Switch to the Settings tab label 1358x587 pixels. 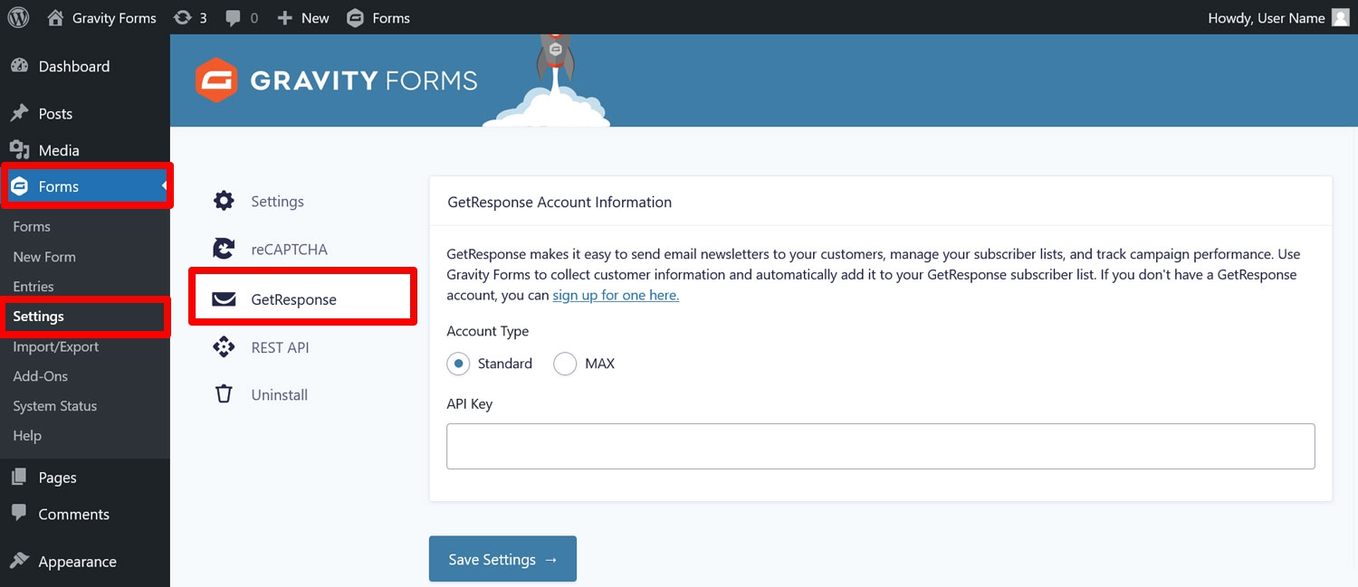277,201
